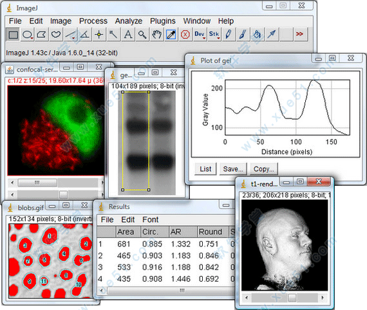Open the Edit menu in ImageJ
Screen dimensions: 367x310
pyautogui.click(x=36, y=21)
